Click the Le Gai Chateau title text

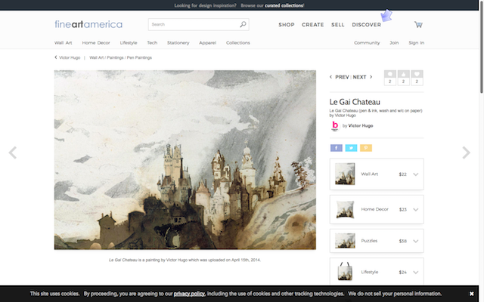(x=355, y=102)
